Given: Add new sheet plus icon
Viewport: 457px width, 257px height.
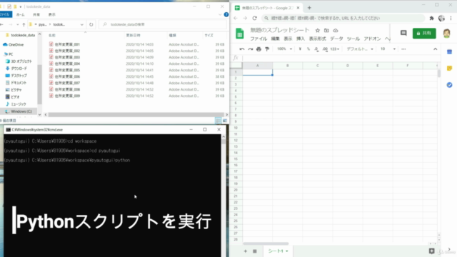Looking at the screenshot, I should 246,251.
